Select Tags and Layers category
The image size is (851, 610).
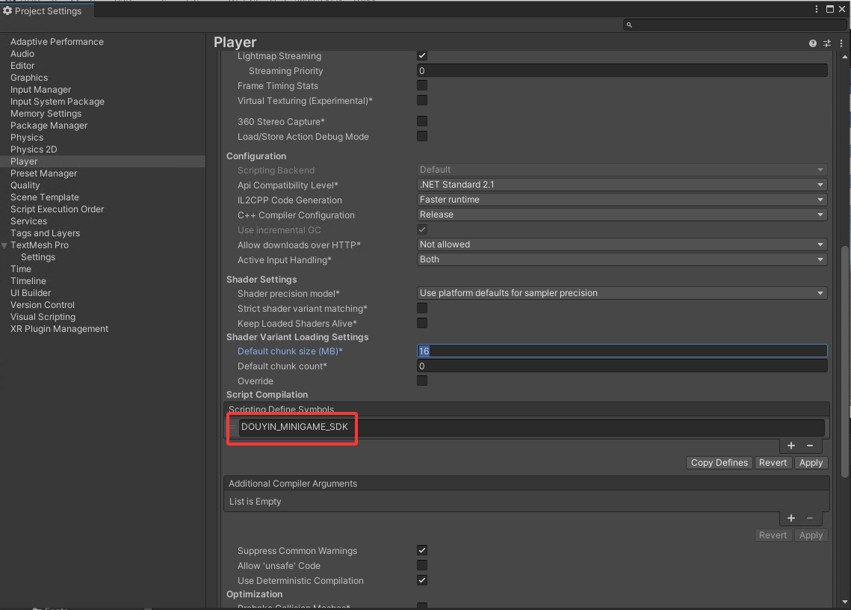[45, 233]
